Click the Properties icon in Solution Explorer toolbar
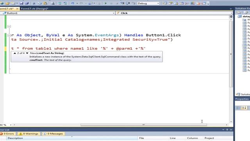The height and width of the screenshot is (141, 250). pyautogui.click(x=239, y=13)
